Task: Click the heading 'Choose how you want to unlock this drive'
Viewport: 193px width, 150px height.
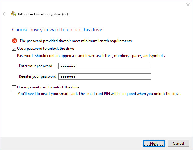Action: click(x=57, y=30)
